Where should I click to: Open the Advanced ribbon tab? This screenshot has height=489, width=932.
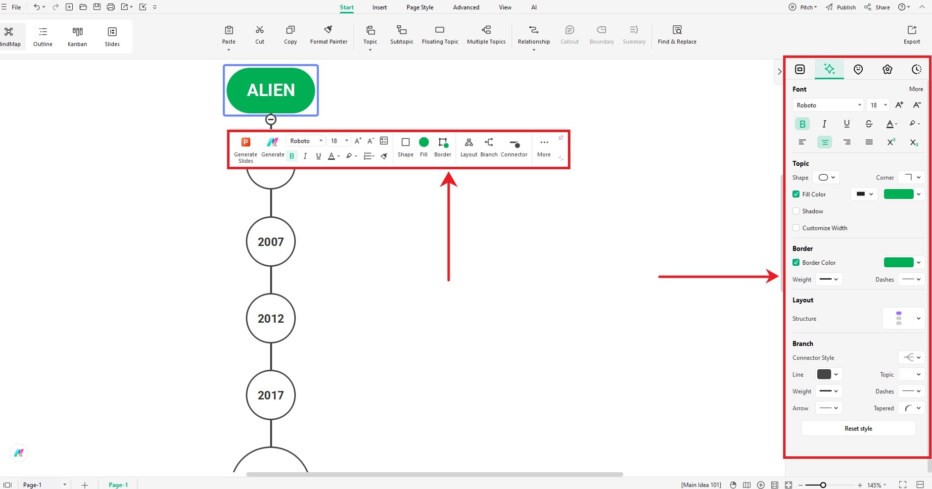pos(466,7)
